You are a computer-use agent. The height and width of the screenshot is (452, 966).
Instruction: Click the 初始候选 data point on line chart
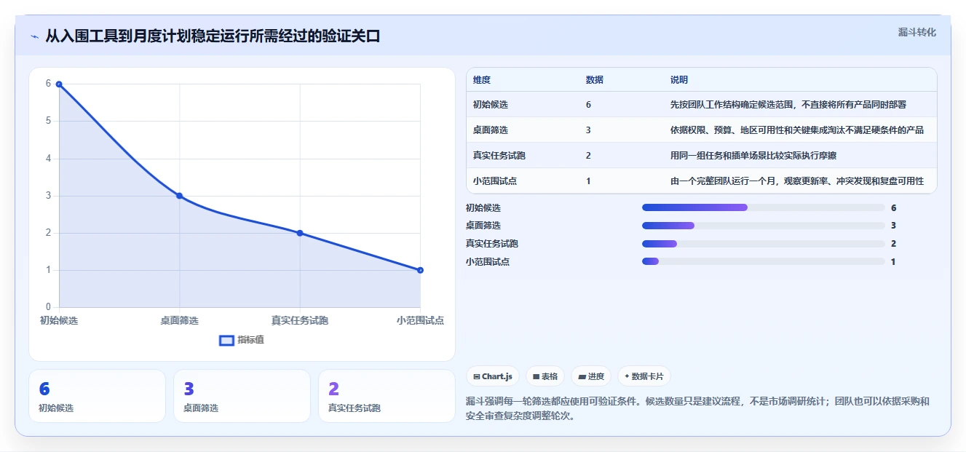point(59,84)
